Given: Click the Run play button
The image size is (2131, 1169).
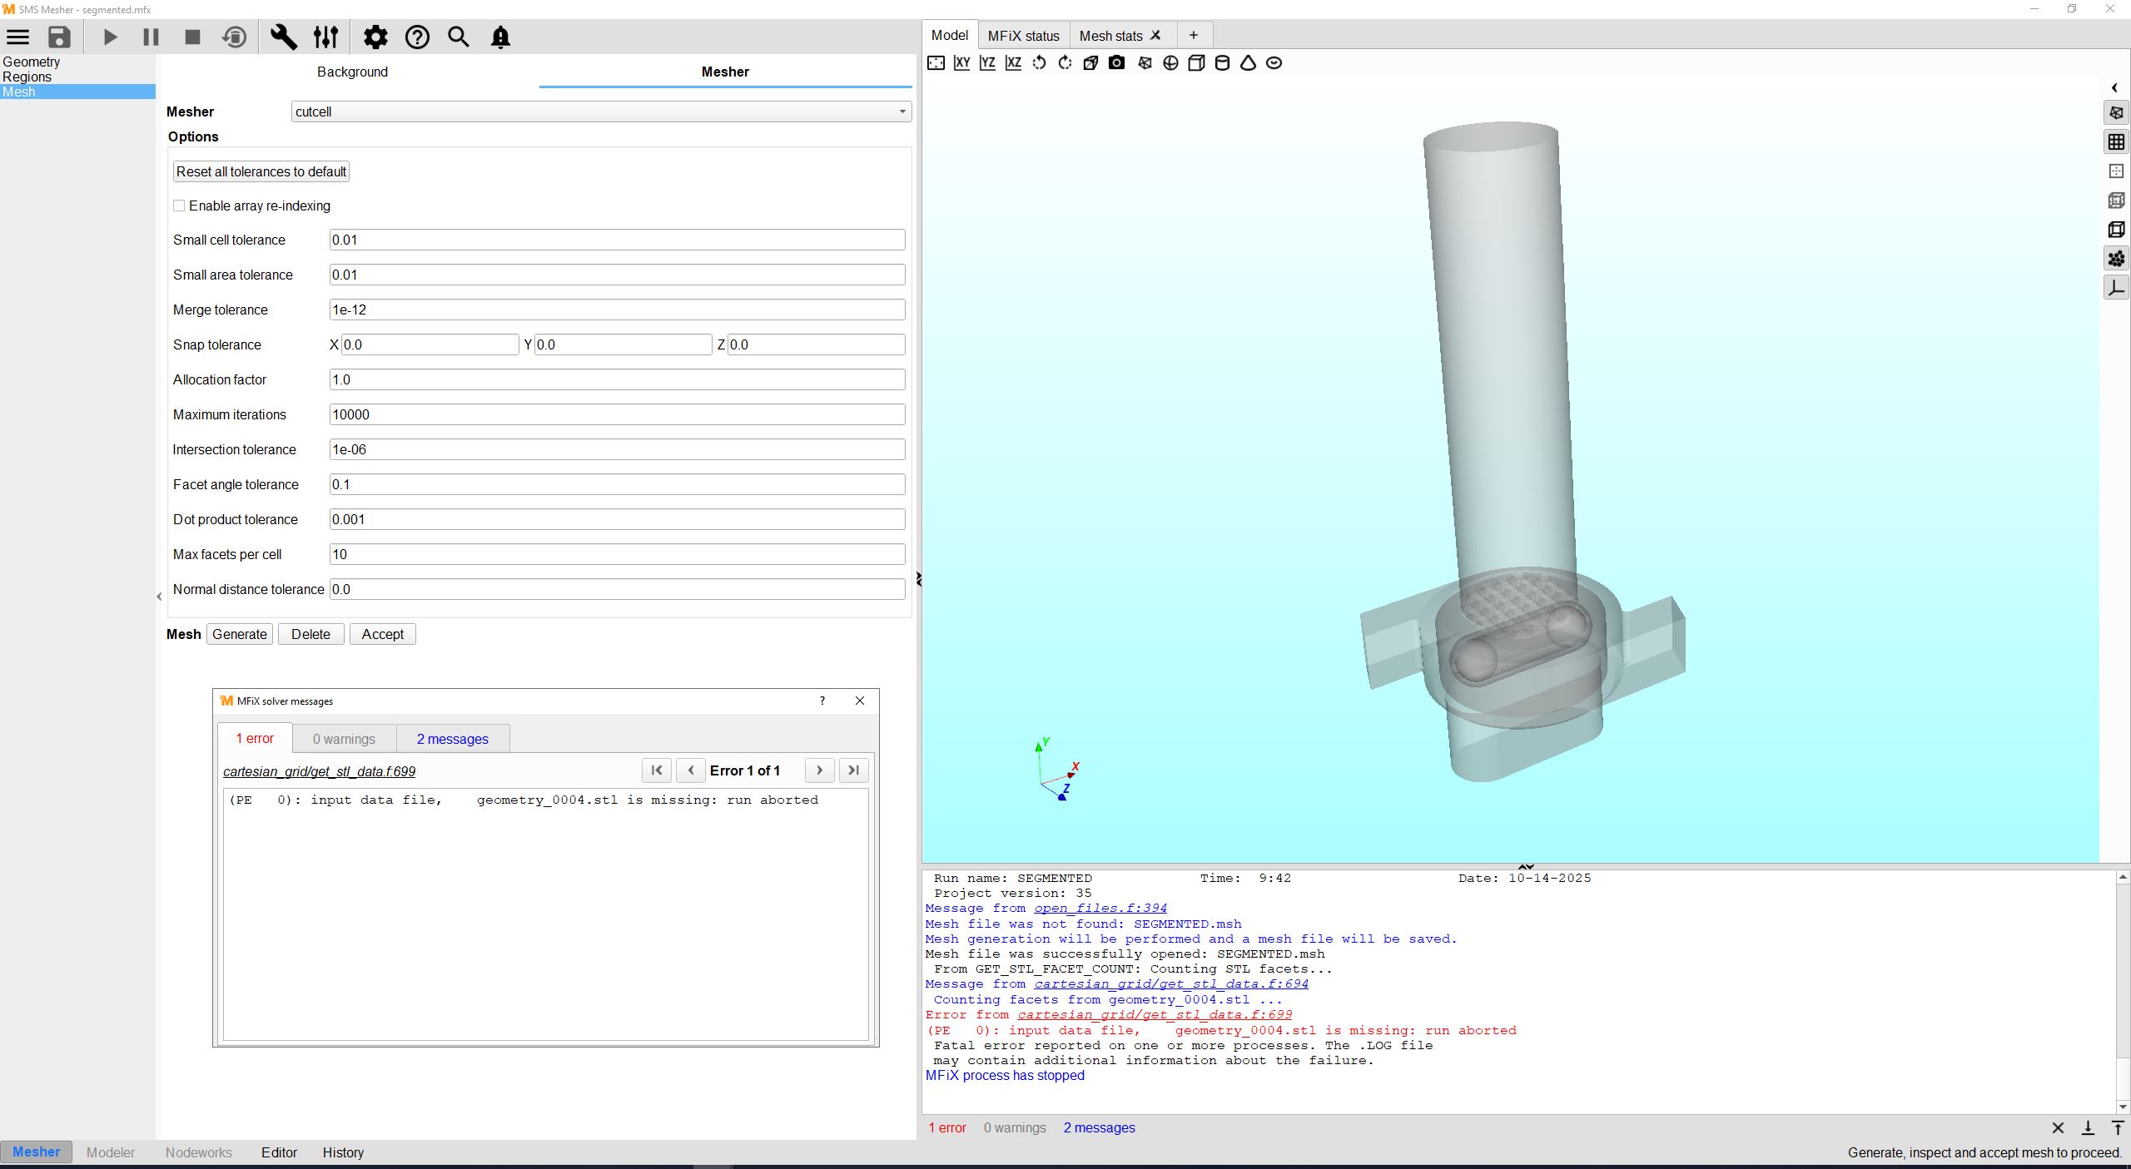Looking at the screenshot, I should tap(110, 37).
